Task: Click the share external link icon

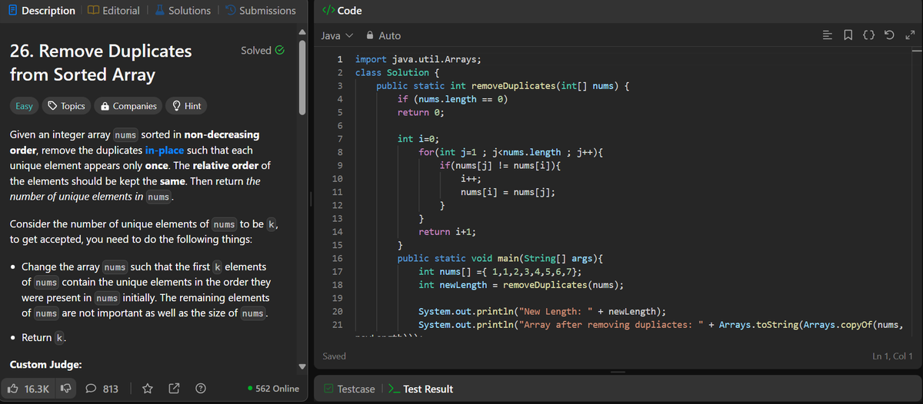Action: coord(175,389)
